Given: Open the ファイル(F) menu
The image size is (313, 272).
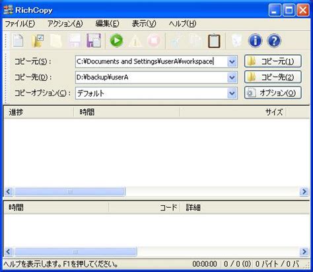Looking at the screenshot, I should tap(20, 24).
